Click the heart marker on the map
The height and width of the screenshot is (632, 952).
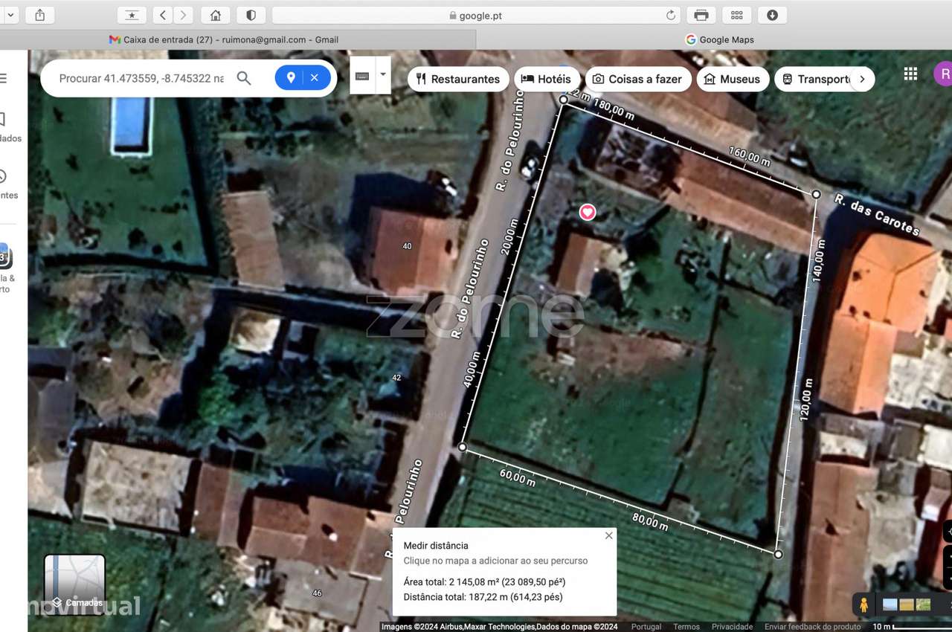(x=588, y=213)
